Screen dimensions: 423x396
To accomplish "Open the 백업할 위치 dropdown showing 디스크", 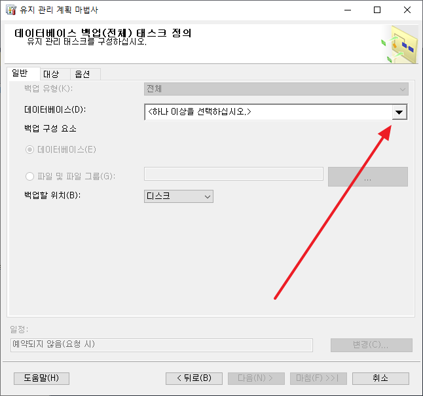I will (179, 196).
